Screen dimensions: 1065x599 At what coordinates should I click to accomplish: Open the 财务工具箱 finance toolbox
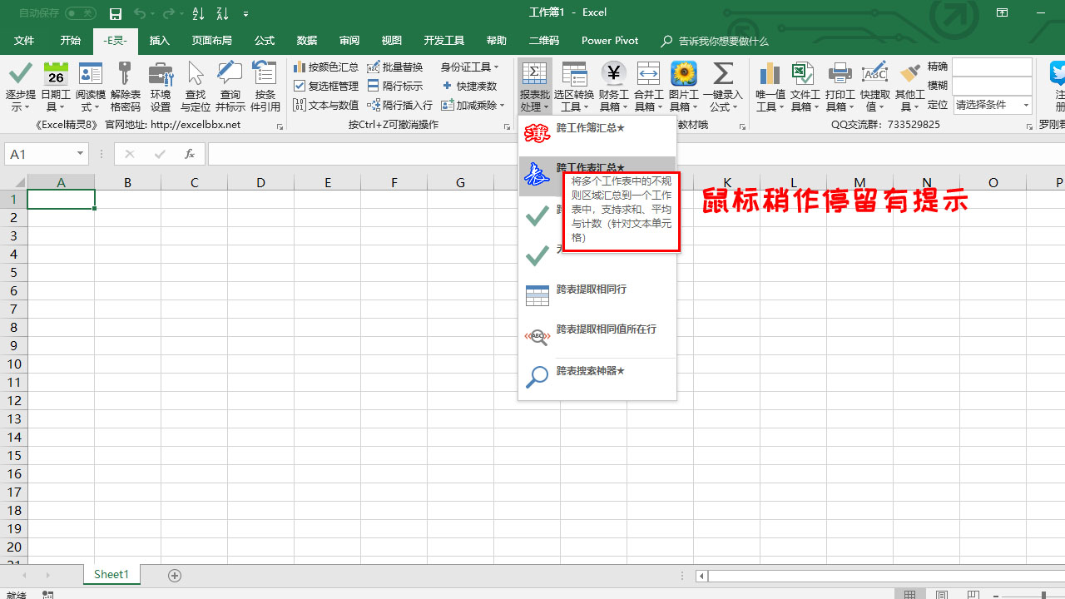coord(613,87)
